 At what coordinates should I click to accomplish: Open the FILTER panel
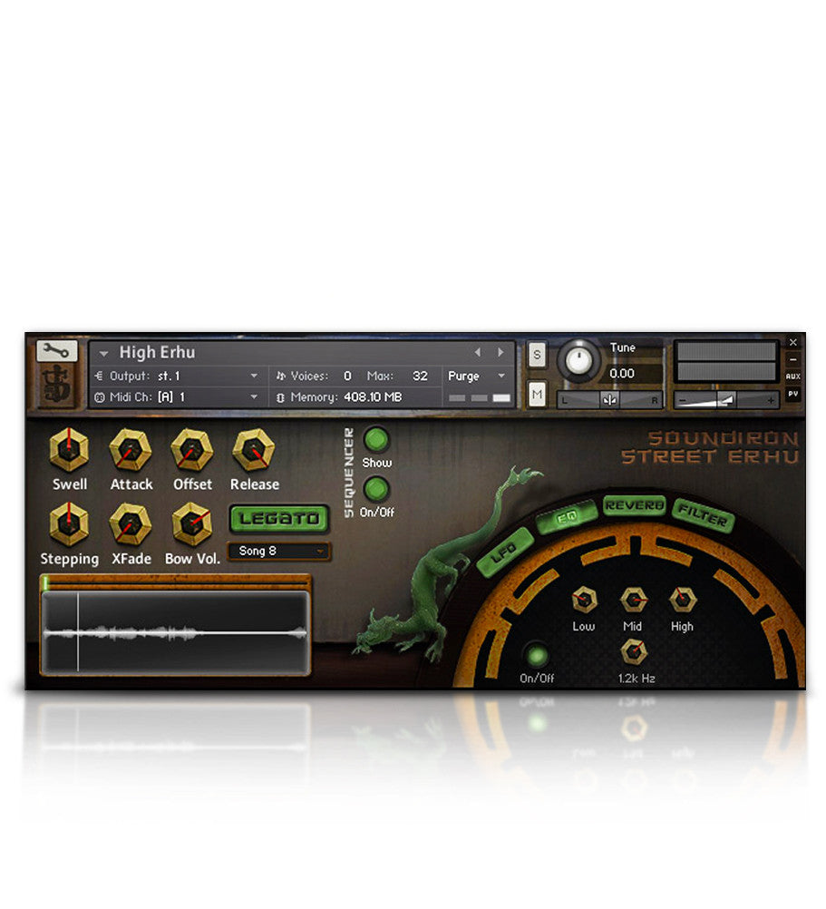tap(703, 513)
